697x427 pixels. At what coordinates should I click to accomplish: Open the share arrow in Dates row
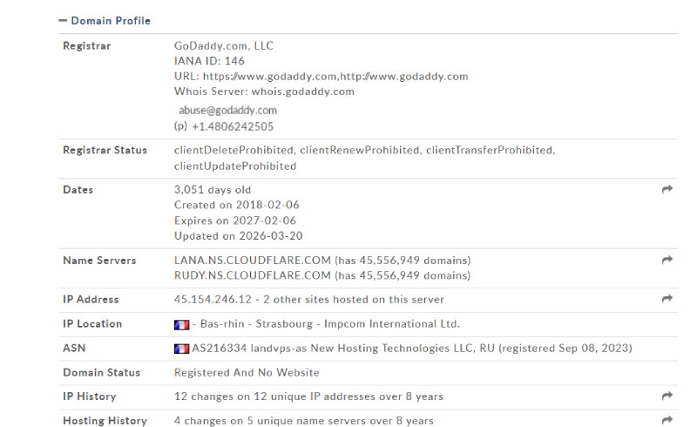[667, 189]
